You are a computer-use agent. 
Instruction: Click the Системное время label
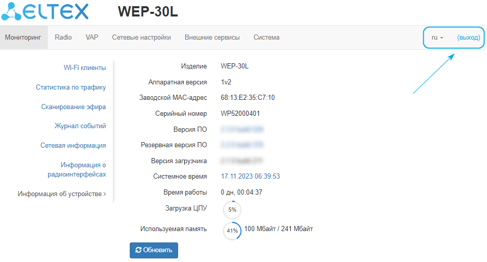coord(180,177)
